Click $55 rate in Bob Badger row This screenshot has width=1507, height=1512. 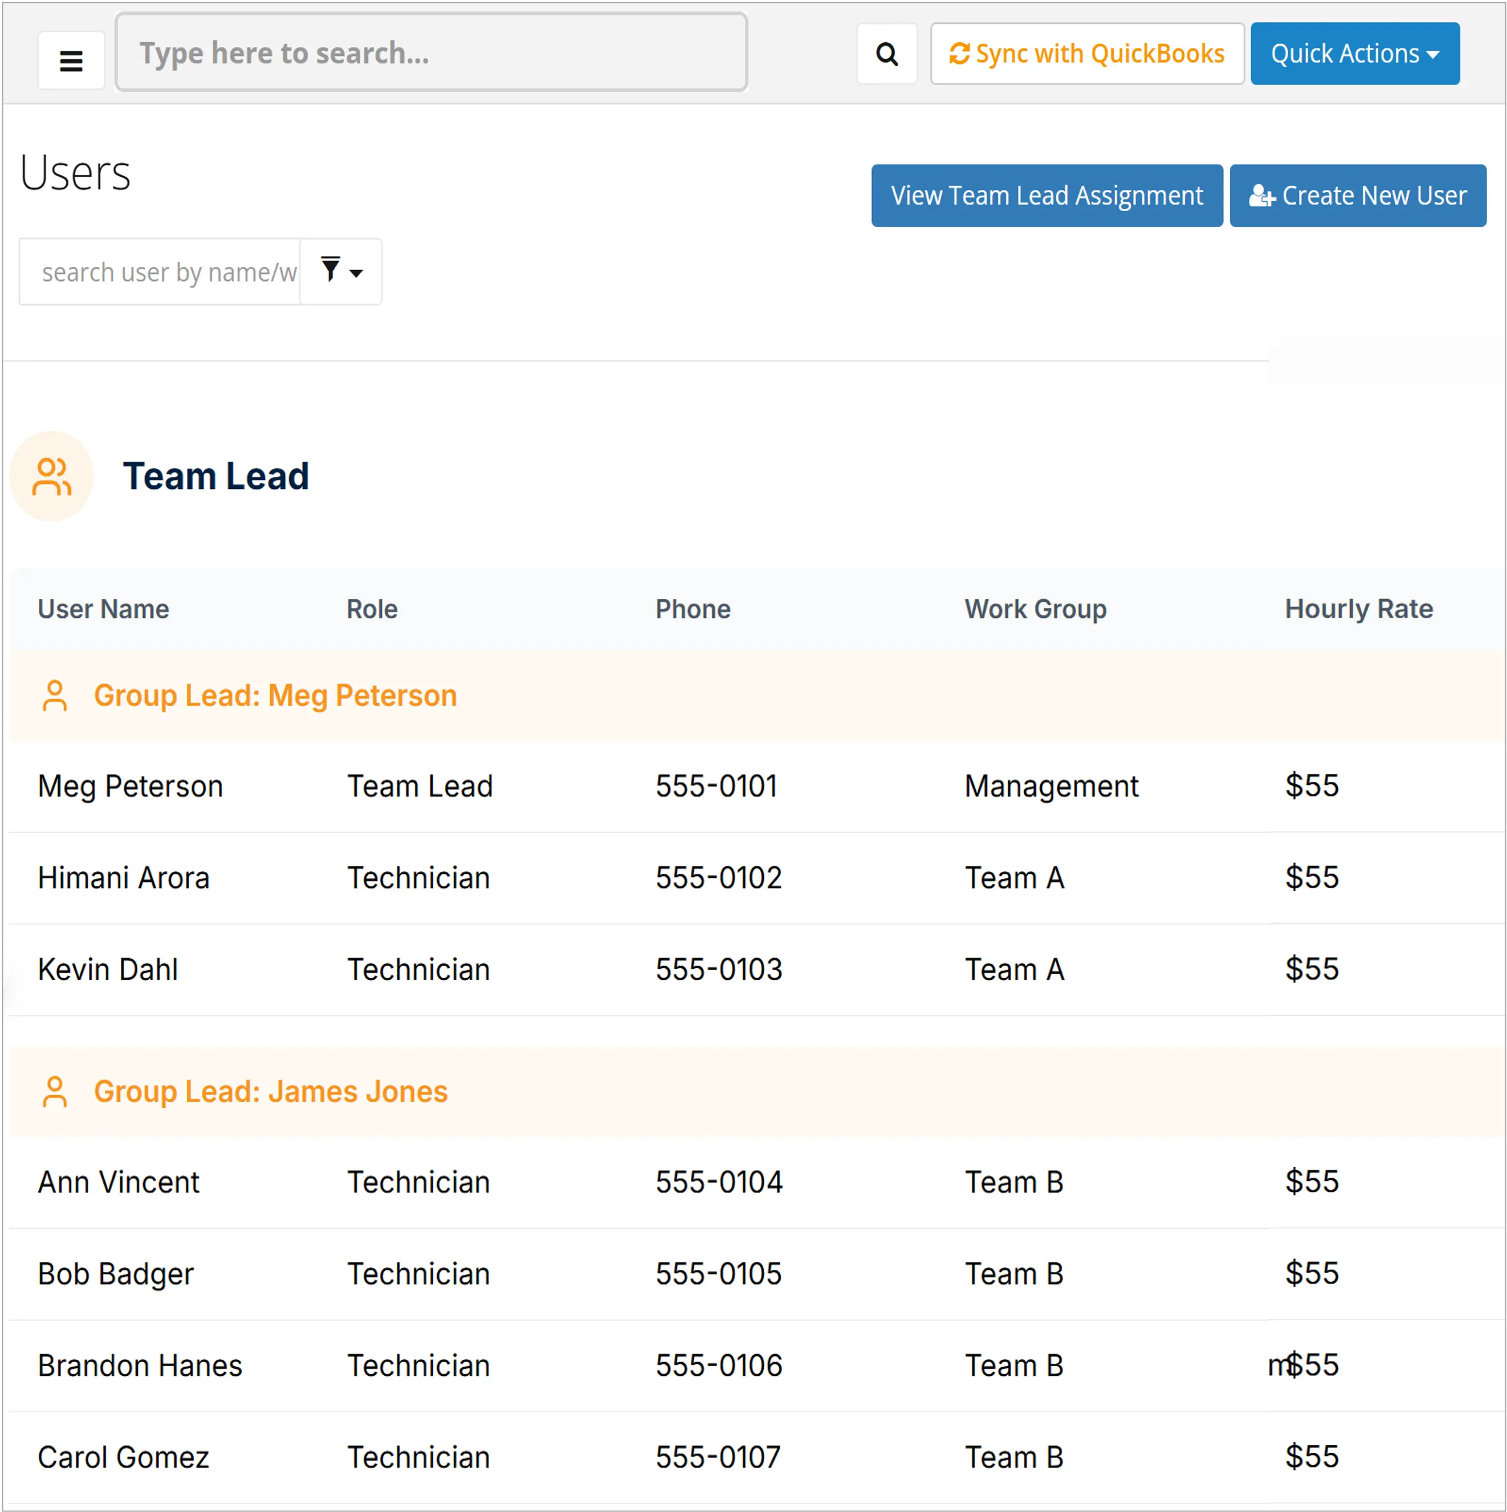pyautogui.click(x=1312, y=1273)
